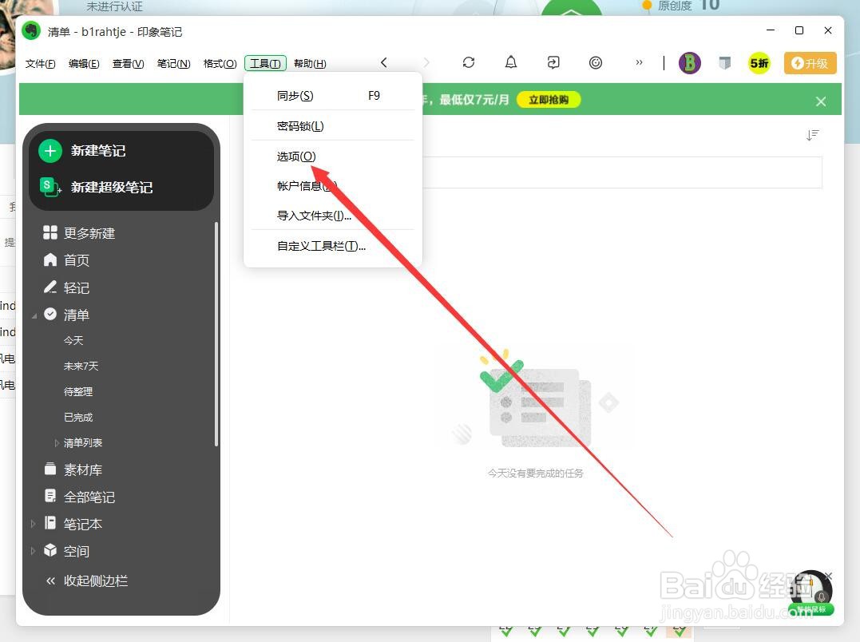Click the 清单 checkmark circle icon
Viewport: 860px width, 642px height.
(50, 314)
